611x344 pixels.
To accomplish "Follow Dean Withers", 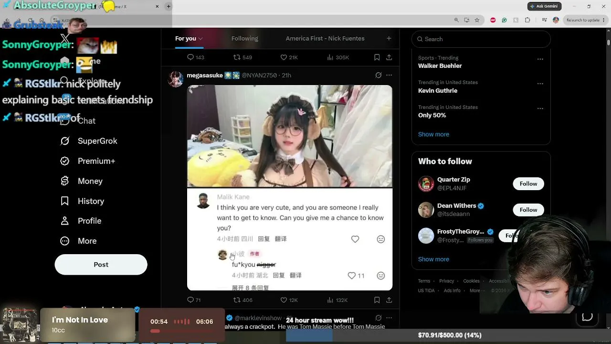I will [528, 210].
